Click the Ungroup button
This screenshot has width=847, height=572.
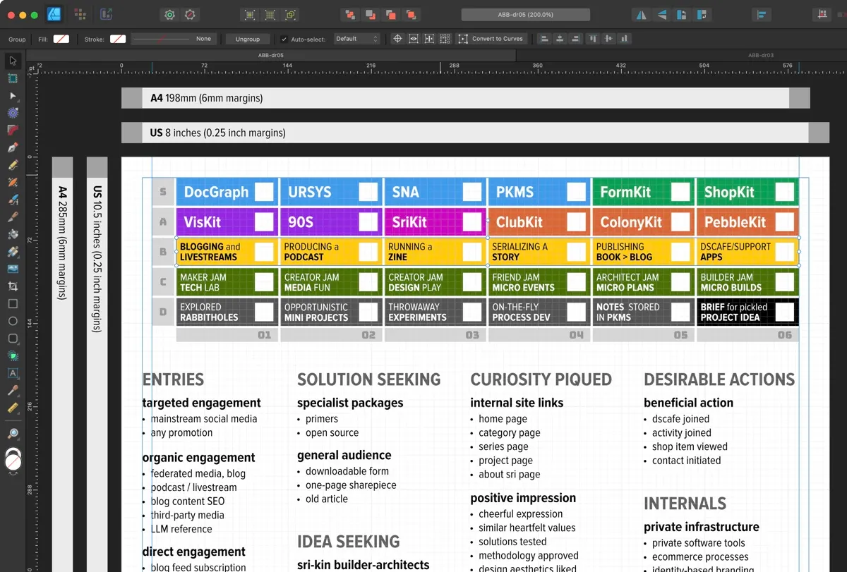(247, 39)
